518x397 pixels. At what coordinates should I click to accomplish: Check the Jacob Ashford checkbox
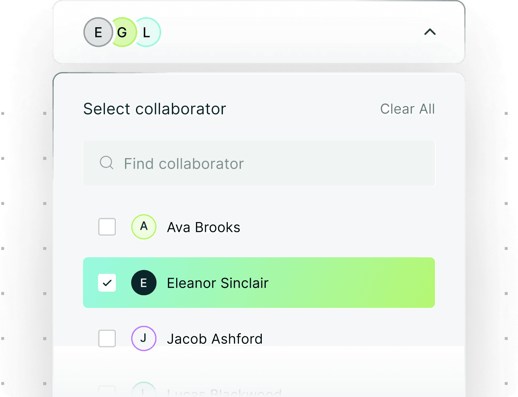[x=107, y=338]
